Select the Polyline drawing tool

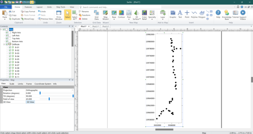[194, 14]
